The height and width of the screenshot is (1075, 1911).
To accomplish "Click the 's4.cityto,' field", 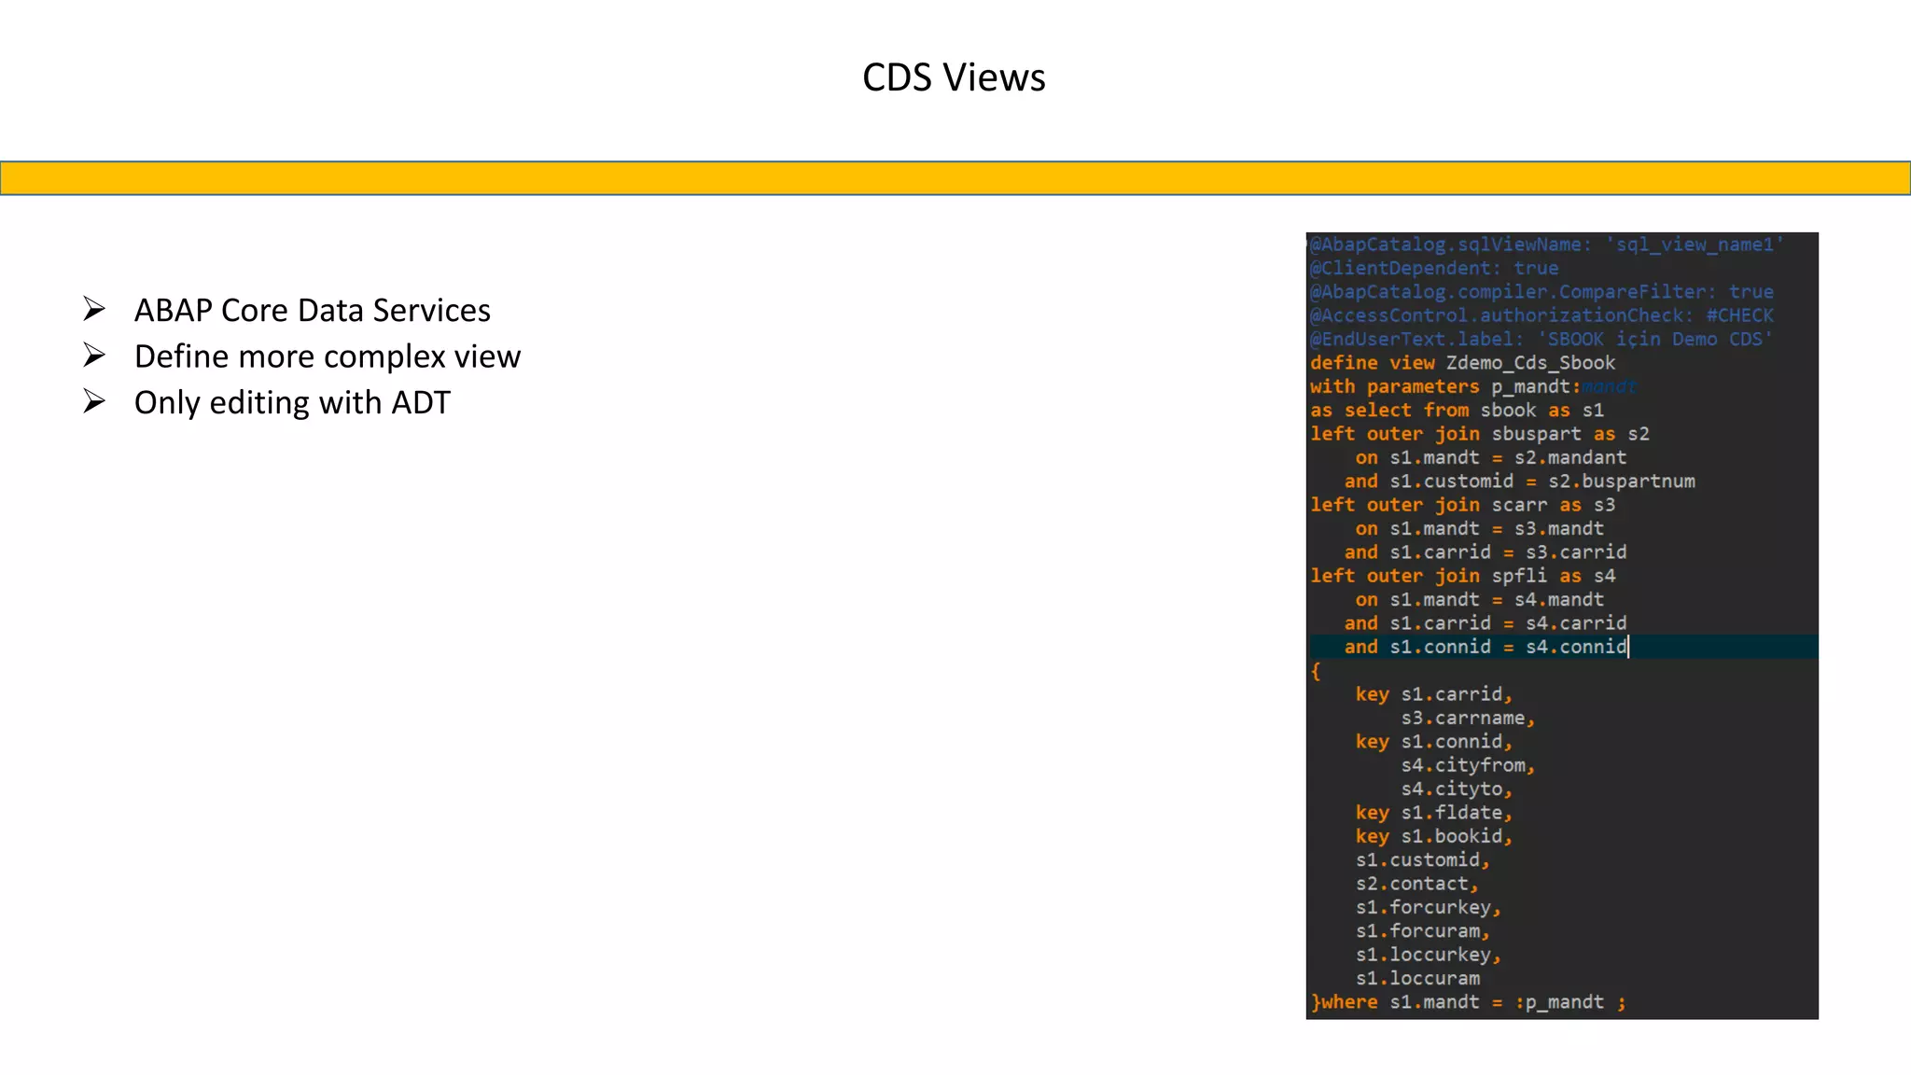I will tap(1457, 789).
